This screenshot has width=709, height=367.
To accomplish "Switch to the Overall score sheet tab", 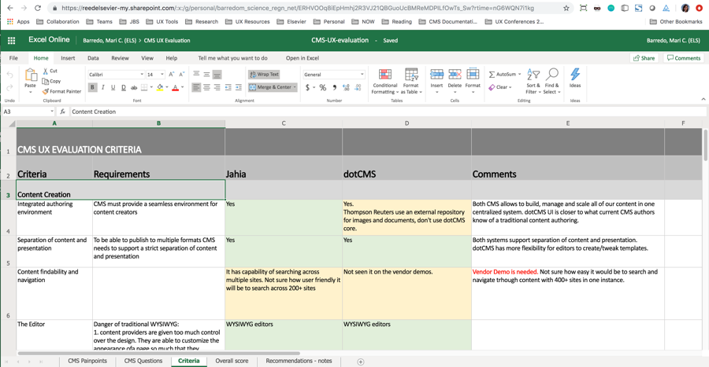I will 232,361.
